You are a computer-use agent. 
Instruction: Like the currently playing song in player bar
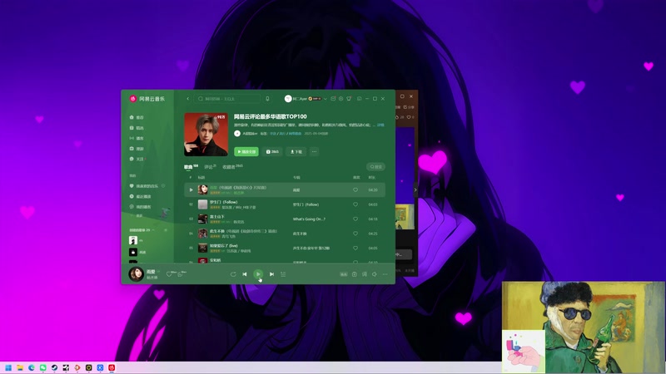(171, 274)
